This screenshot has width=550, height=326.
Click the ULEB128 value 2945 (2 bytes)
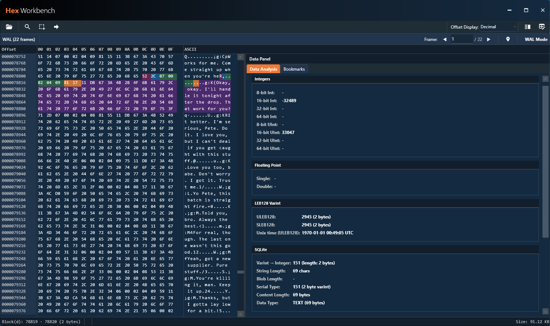coord(316,217)
